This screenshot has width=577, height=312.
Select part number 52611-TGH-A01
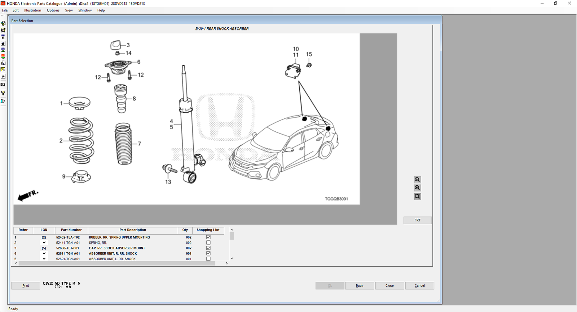pyautogui.click(x=68, y=254)
